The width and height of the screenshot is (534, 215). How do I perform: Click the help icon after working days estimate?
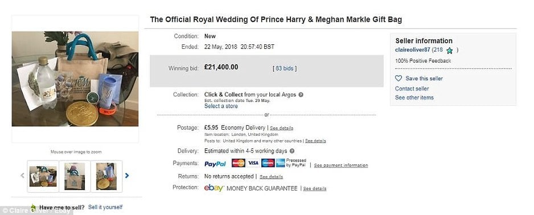[292, 151]
